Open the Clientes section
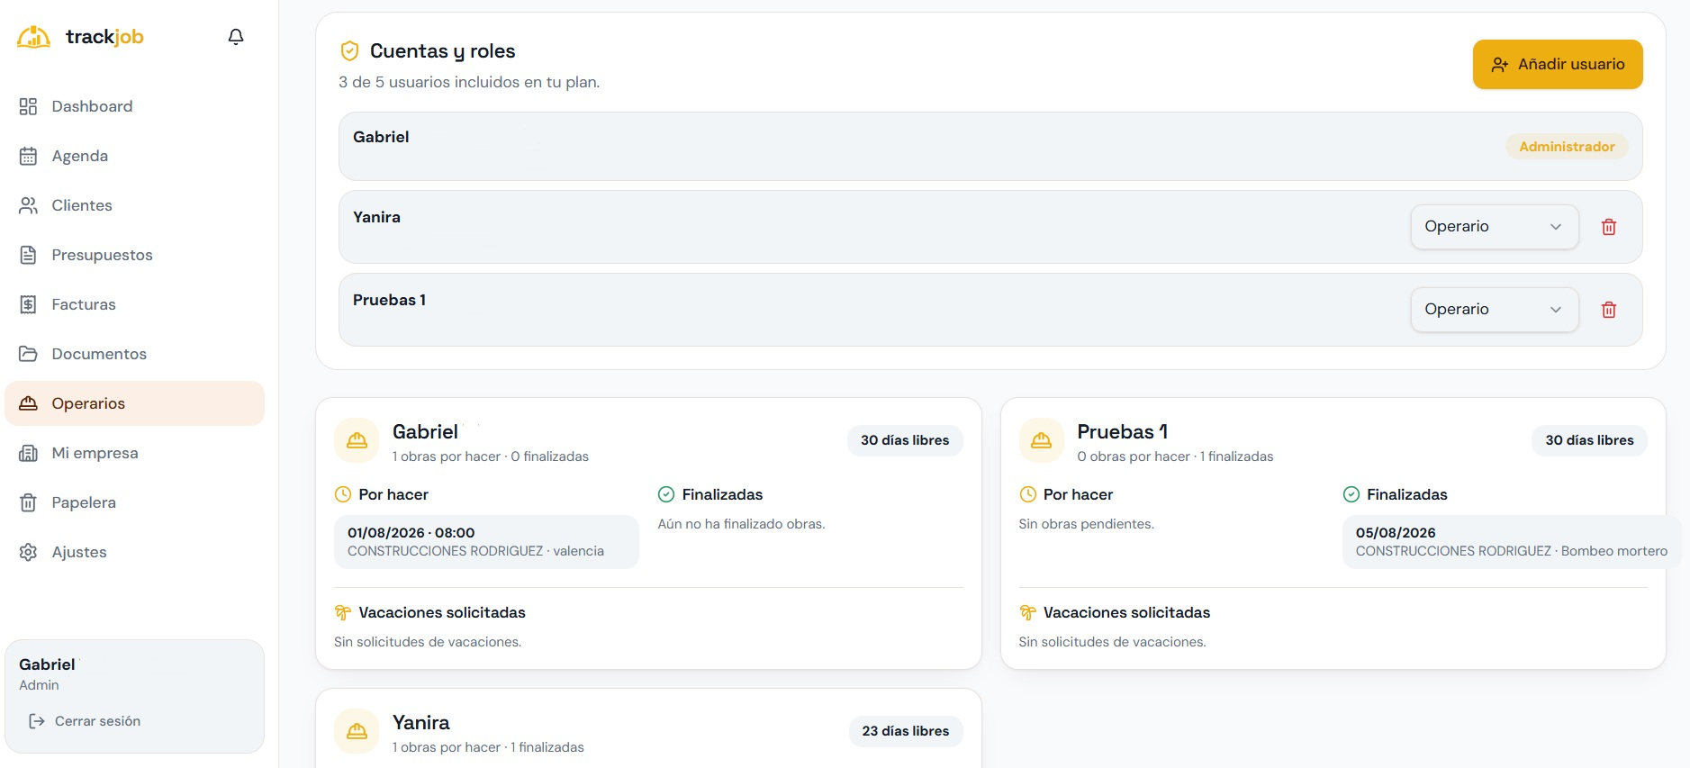The image size is (1690, 768). 134,205
